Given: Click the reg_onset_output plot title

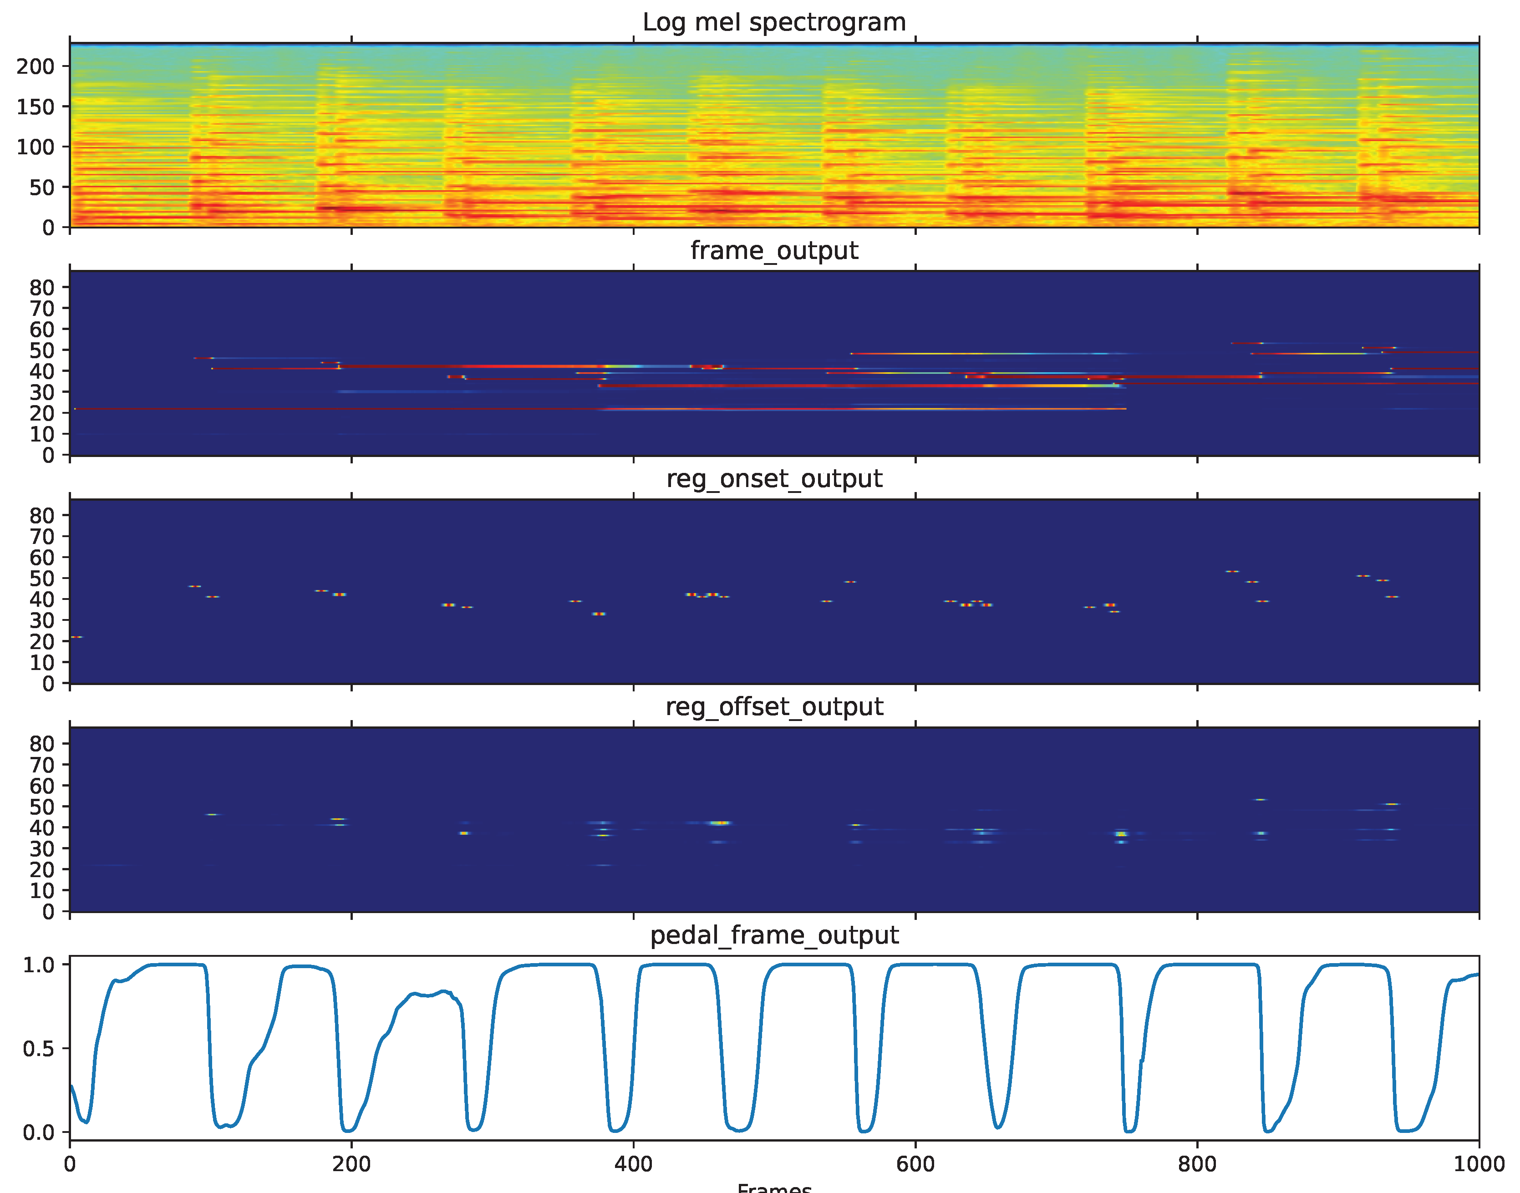Looking at the screenshot, I should click(x=774, y=478).
